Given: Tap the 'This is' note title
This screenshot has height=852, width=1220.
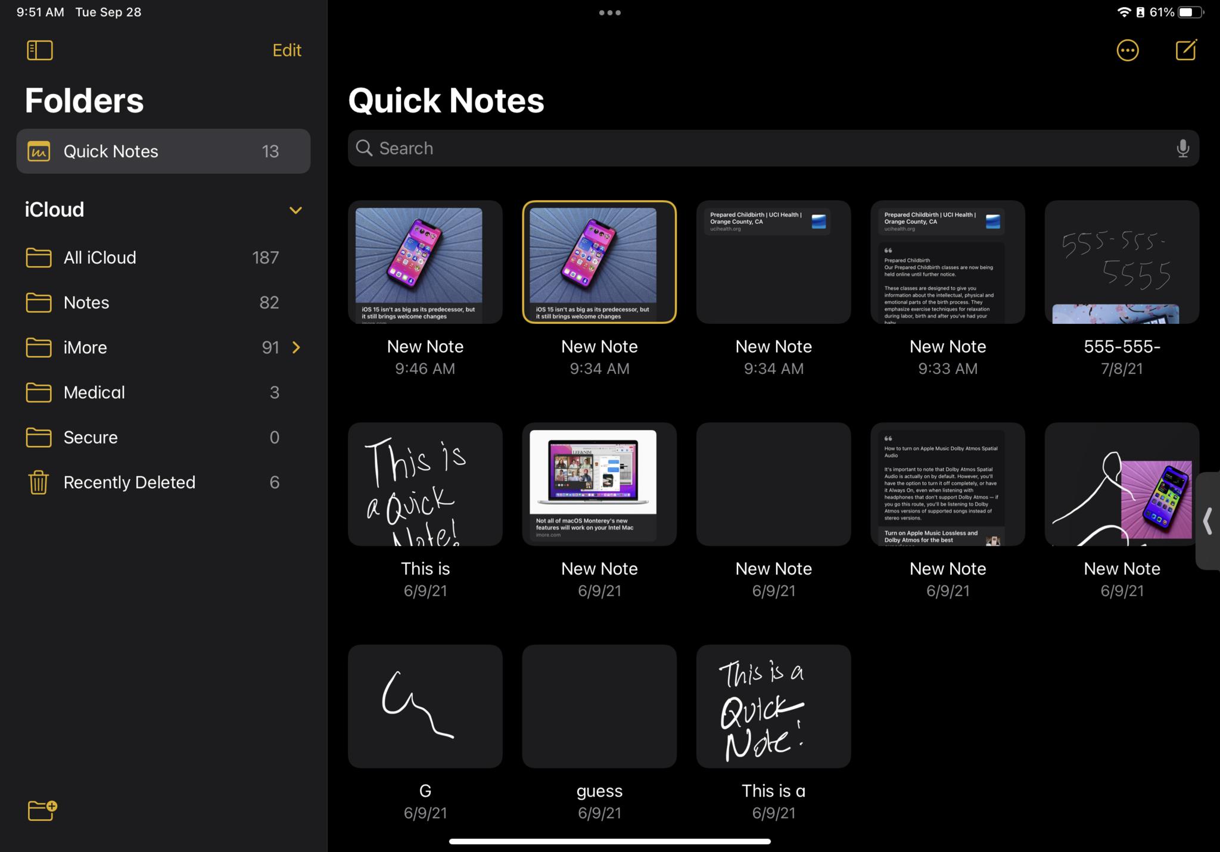Looking at the screenshot, I should (x=425, y=569).
